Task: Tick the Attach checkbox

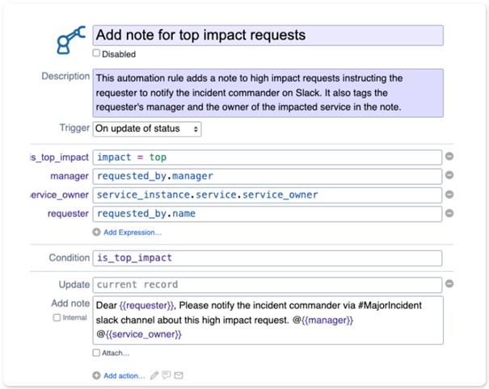Action: 96,353
